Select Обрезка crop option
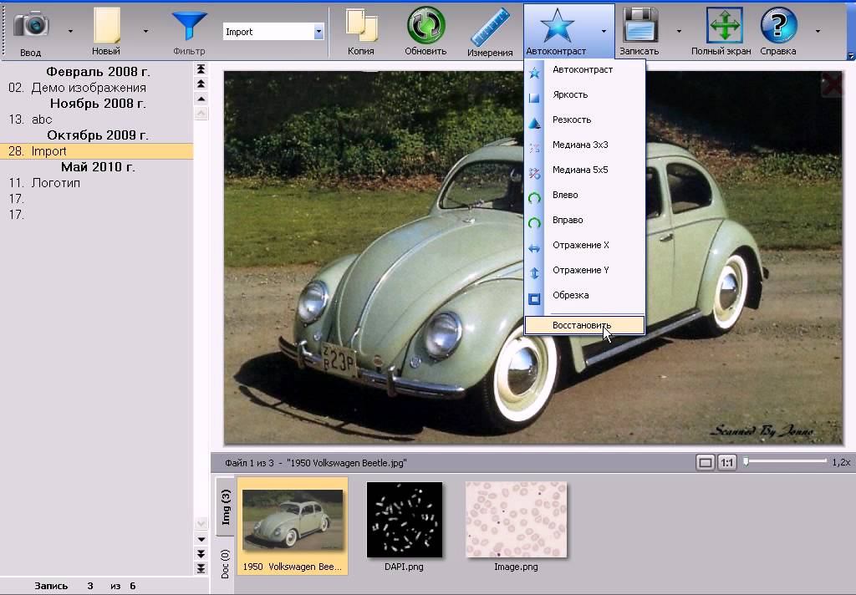The image size is (856, 595). [584, 296]
